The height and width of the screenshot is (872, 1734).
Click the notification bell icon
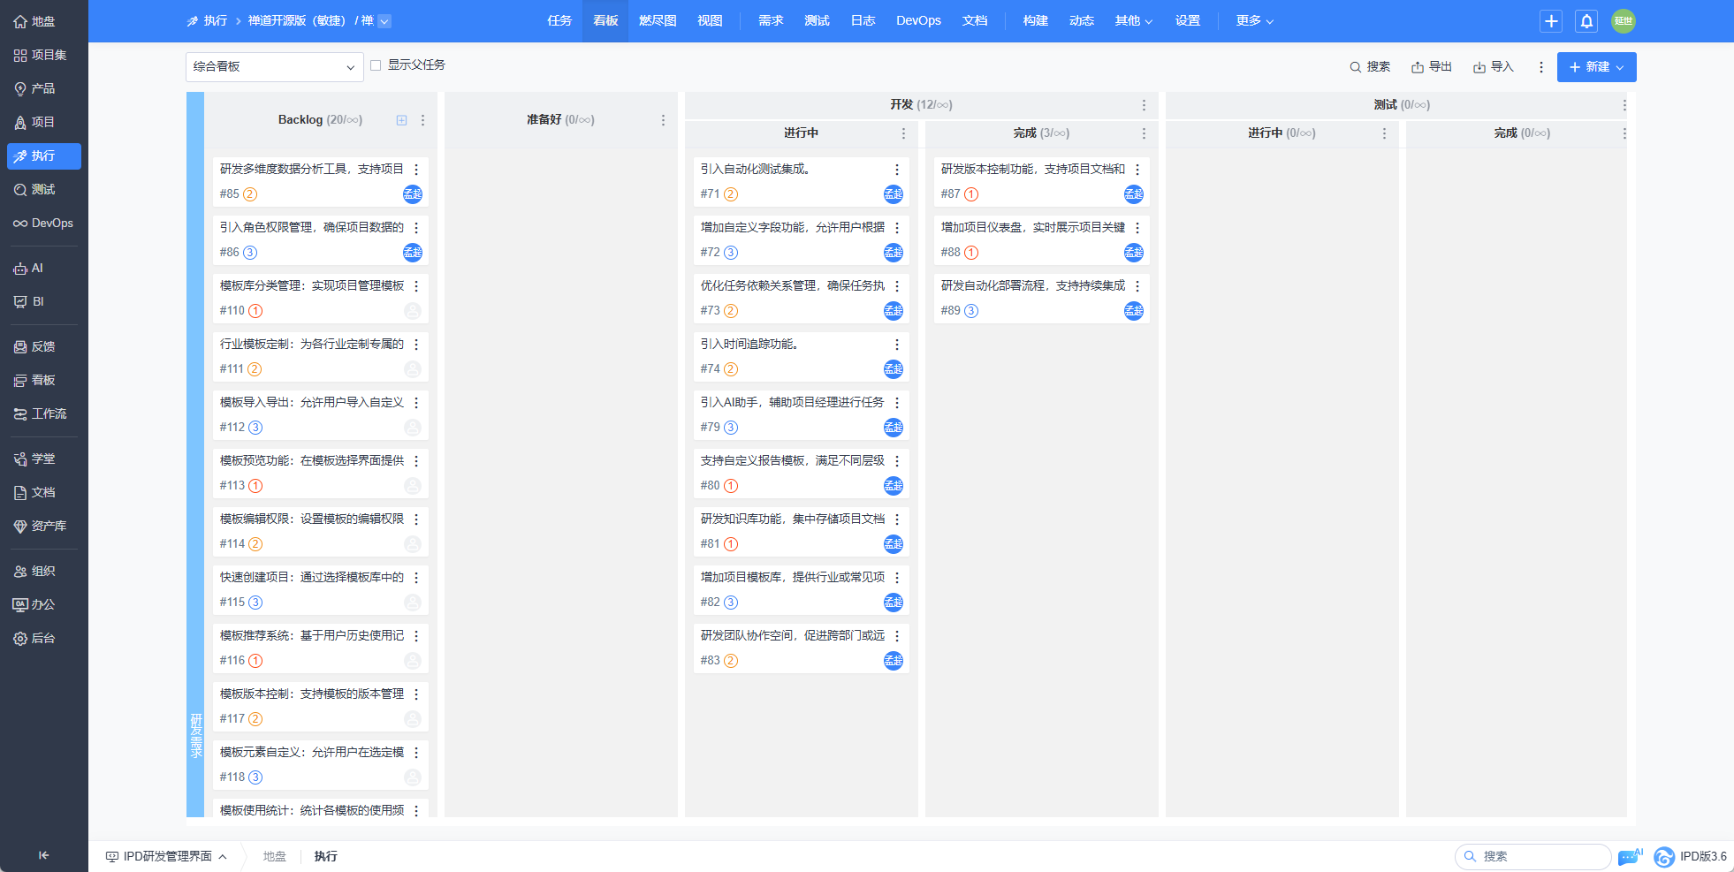(1586, 21)
